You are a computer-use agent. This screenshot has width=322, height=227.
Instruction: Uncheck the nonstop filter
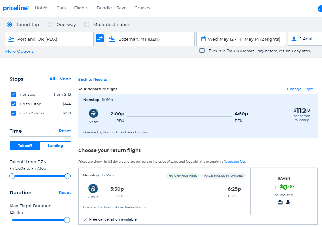[13, 94]
